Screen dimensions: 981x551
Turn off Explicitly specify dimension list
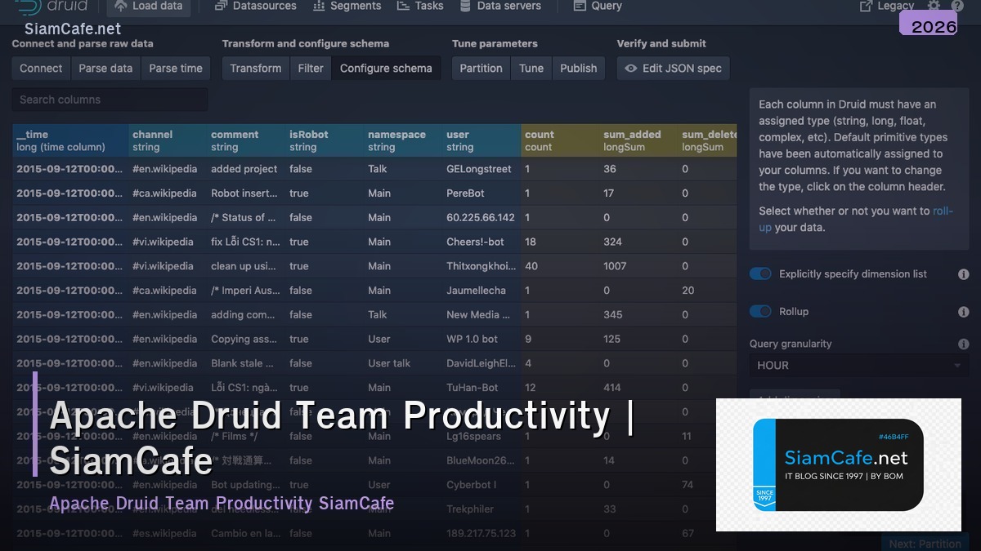click(760, 274)
